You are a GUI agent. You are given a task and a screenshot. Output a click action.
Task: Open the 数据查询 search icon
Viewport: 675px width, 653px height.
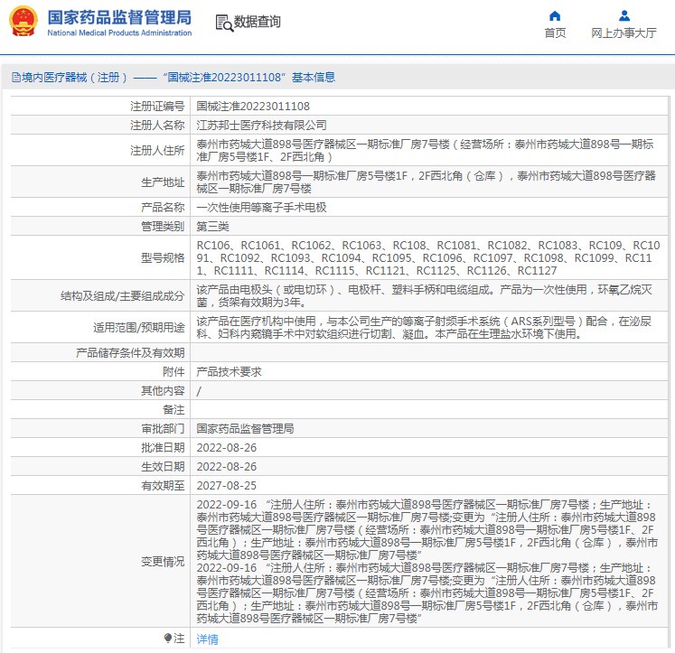pos(224,23)
